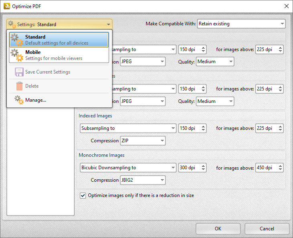Open Make Compatible With dropdown
Image resolution: width=293 pixels, height=238 pixels.
tap(241, 24)
